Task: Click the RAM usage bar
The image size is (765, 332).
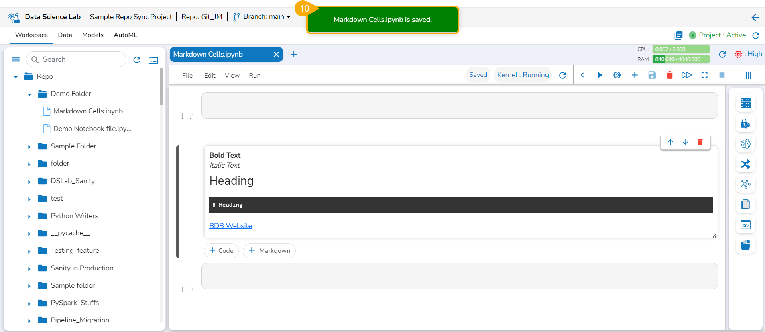Action: (681, 59)
